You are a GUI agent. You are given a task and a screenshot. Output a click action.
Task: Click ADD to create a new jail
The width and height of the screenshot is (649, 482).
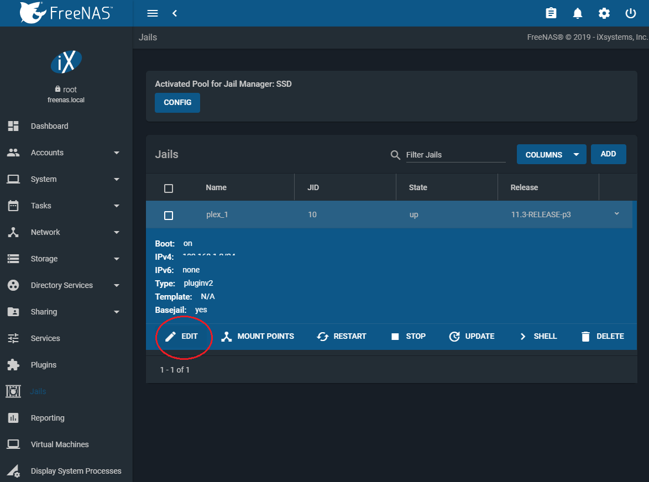[608, 154]
